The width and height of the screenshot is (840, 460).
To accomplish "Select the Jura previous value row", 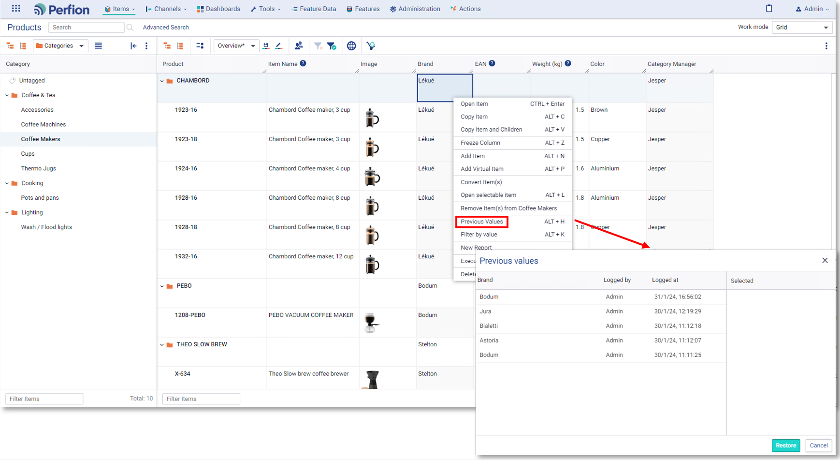I will (601, 312).
